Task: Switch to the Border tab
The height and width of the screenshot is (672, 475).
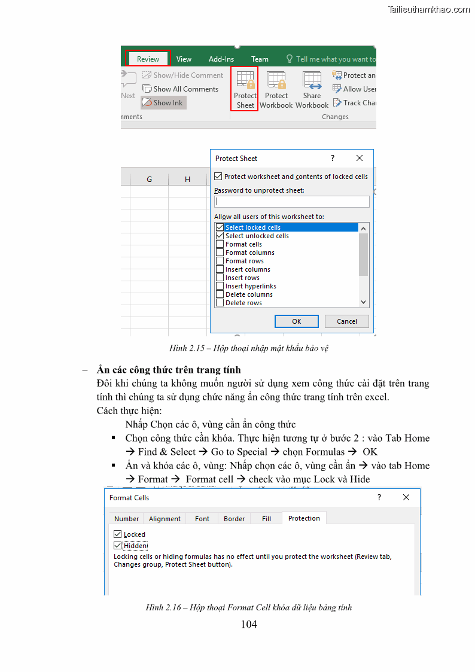Action: [234, 519]
